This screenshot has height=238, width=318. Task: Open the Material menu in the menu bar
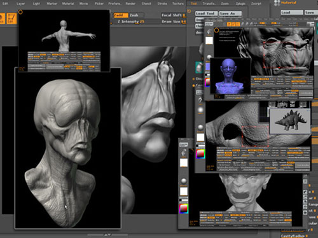[x=68, y=4]
